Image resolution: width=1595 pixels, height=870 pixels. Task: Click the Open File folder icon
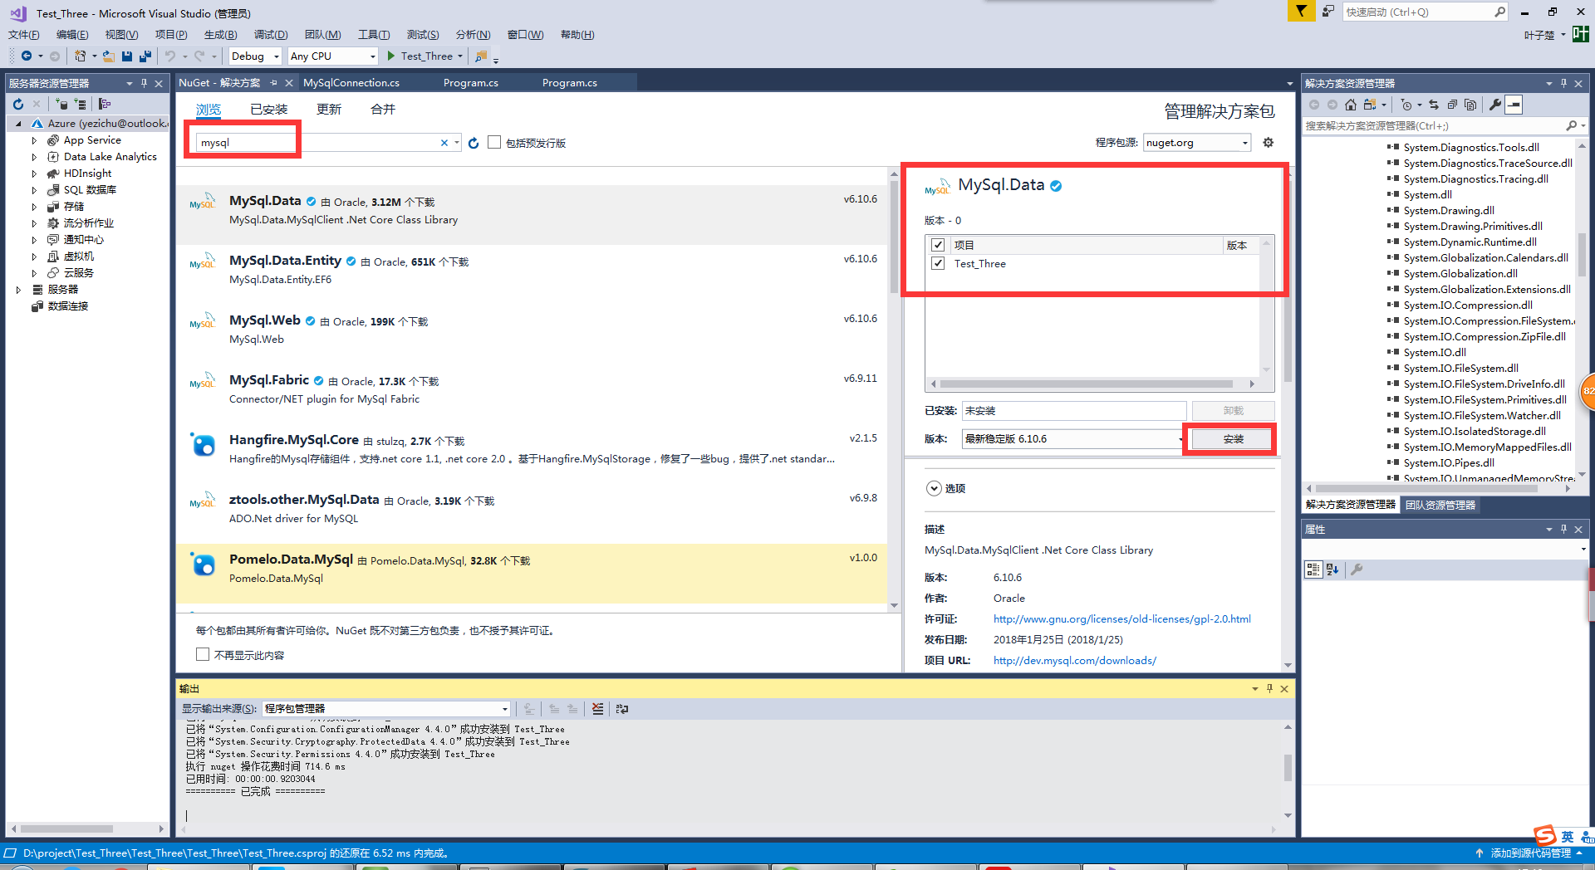109,56
